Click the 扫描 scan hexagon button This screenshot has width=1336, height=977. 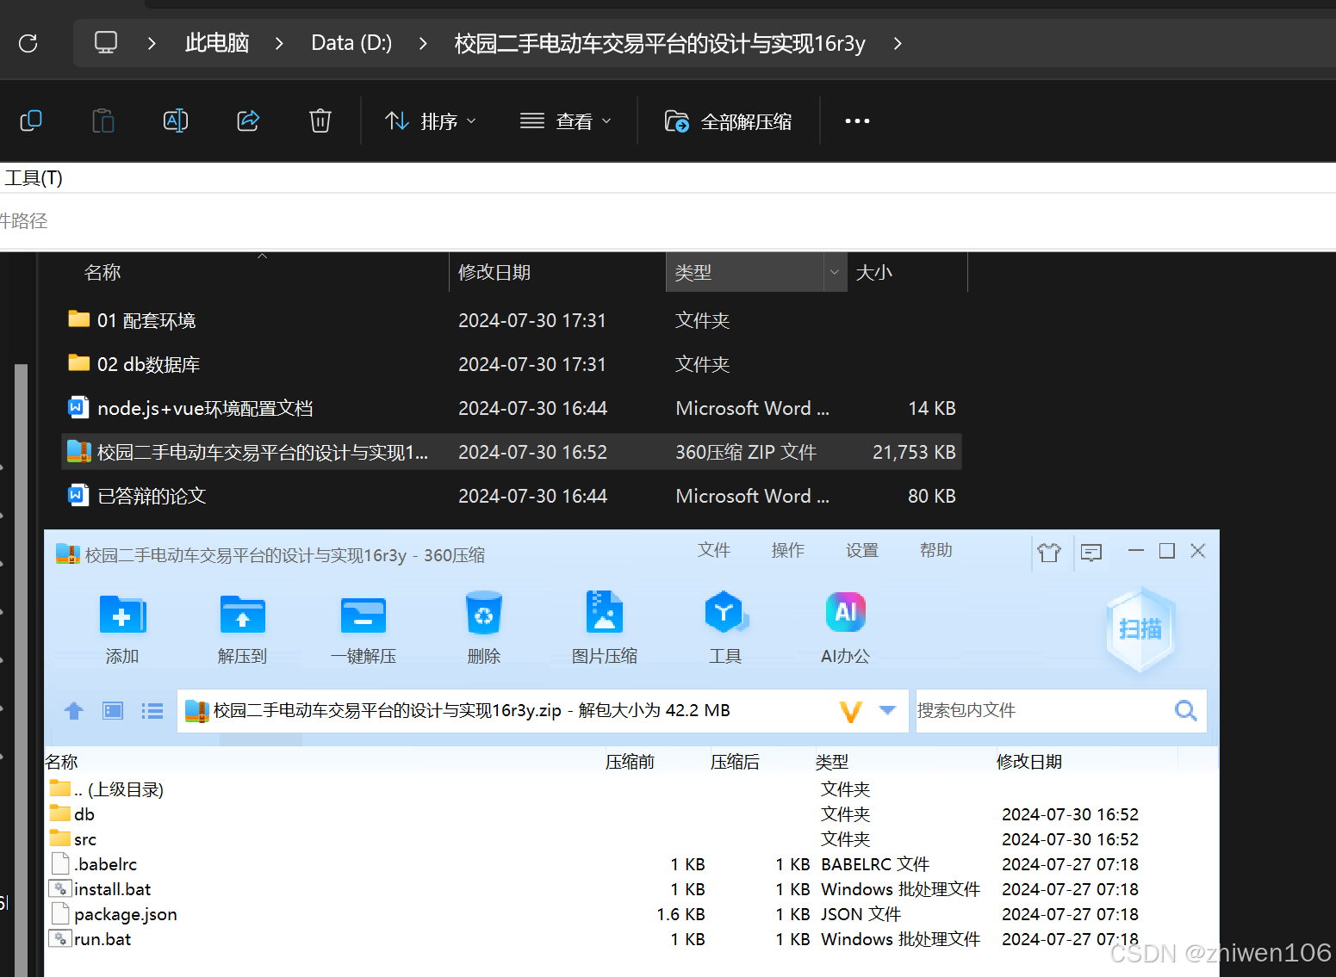(1140, 629)
